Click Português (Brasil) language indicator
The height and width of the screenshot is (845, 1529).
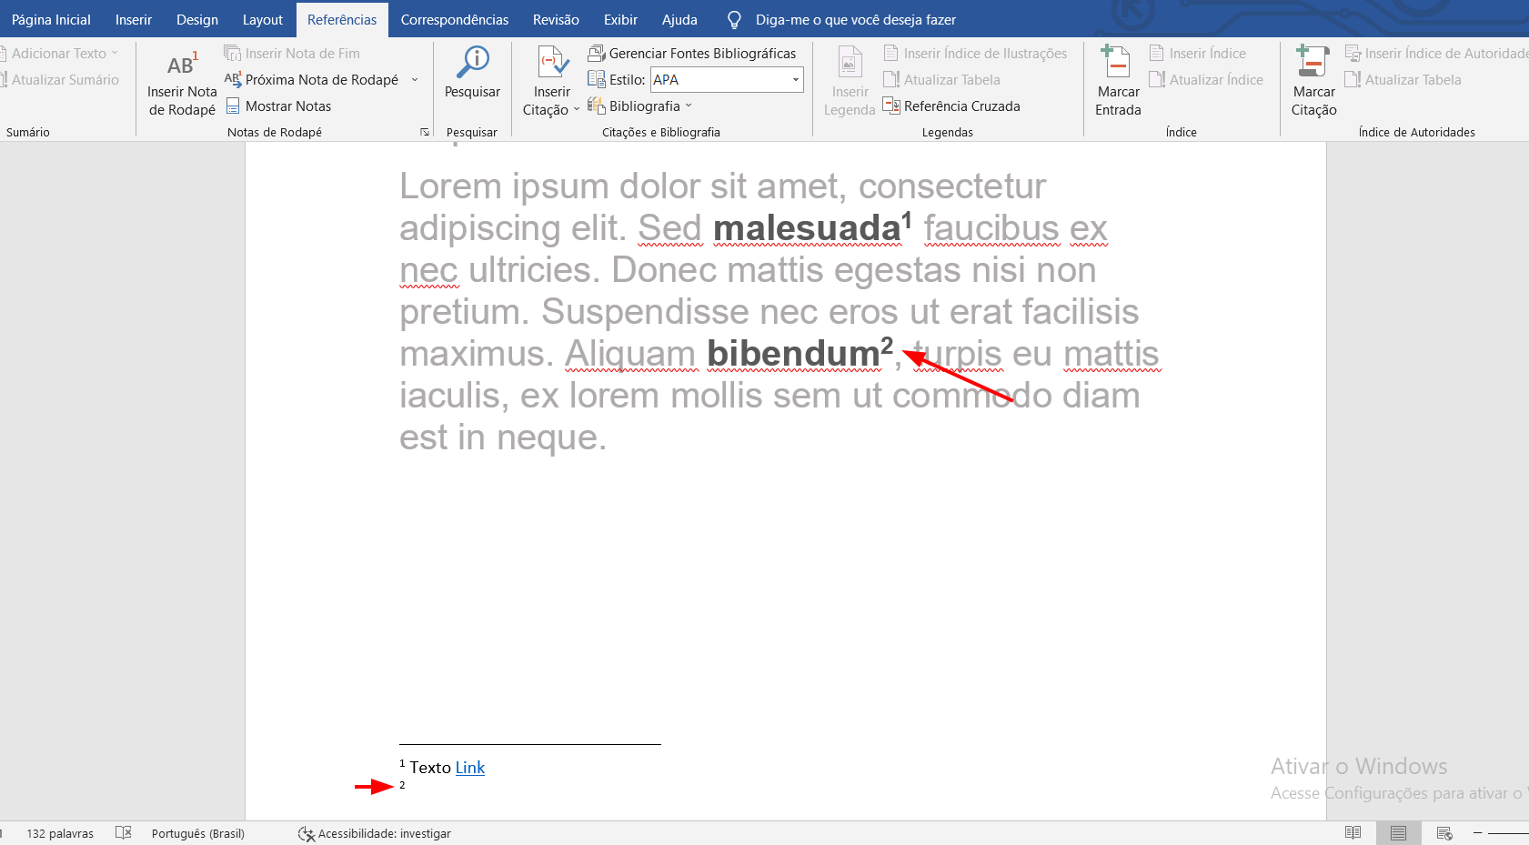click(x=198, y=833)
